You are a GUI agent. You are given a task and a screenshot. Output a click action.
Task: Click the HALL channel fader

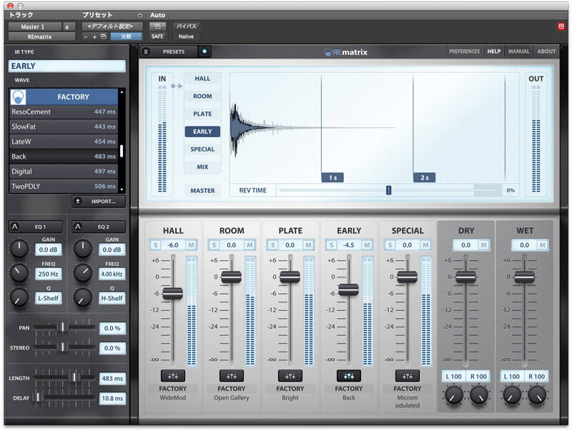click(172, 293)
